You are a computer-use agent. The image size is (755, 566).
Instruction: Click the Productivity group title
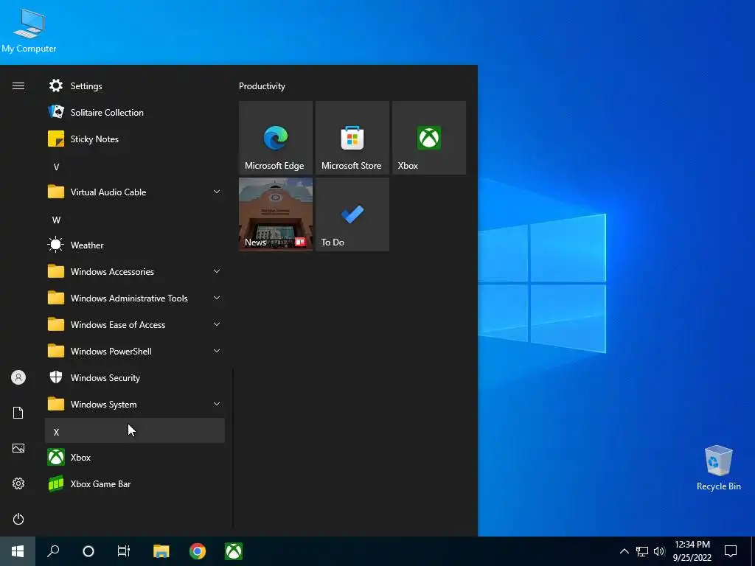(262, 86)
